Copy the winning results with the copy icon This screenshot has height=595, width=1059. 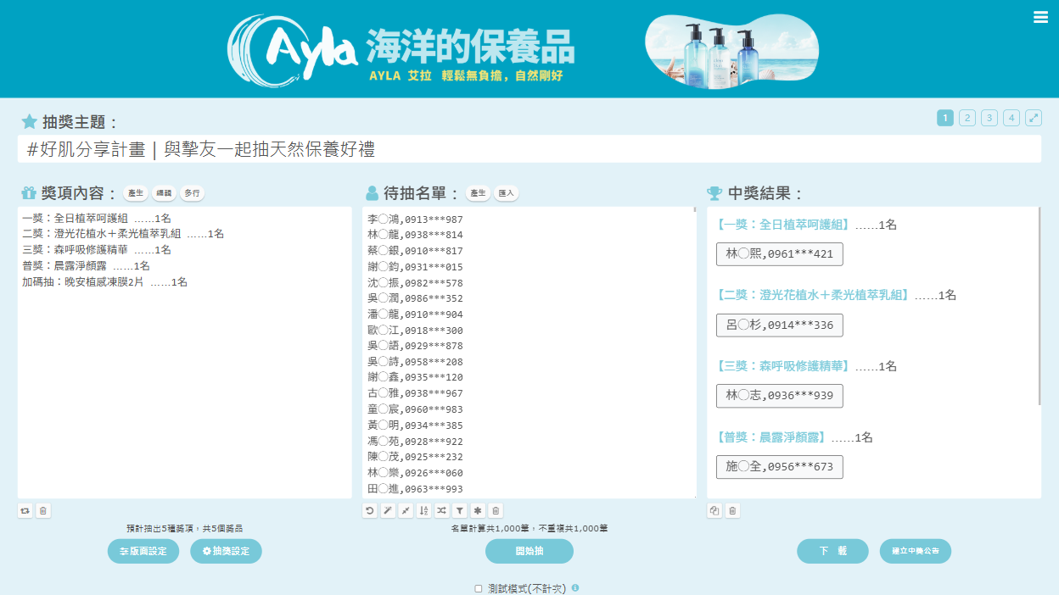click(714, 510)
